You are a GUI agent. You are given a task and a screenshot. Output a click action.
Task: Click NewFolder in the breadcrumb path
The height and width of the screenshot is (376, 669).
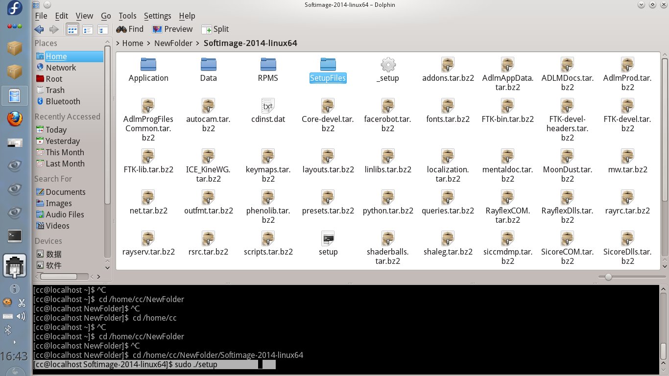pos(173,43)
